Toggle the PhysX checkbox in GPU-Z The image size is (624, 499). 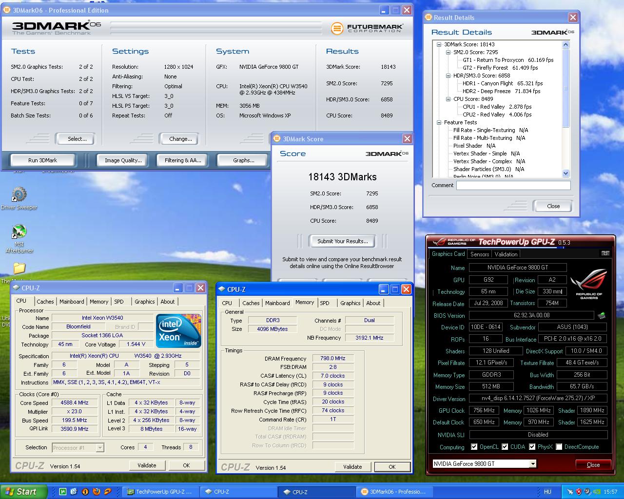point(532,446)
